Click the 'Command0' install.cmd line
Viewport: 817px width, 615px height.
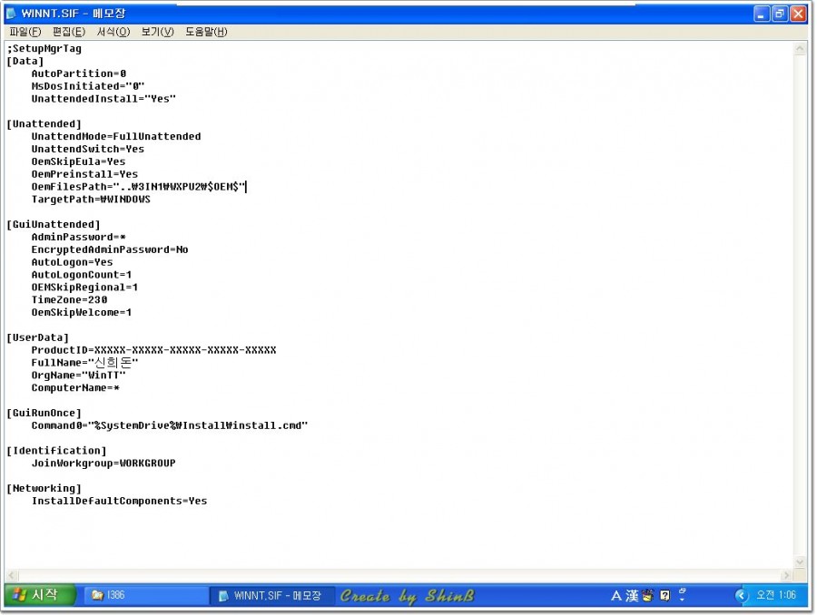tap(170, 425)
